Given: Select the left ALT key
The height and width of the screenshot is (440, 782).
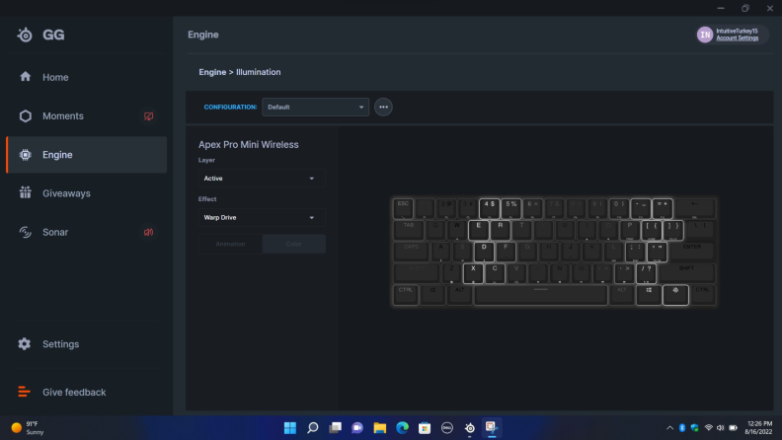Looking at the screenshot, I should click(x=460, y=295).
